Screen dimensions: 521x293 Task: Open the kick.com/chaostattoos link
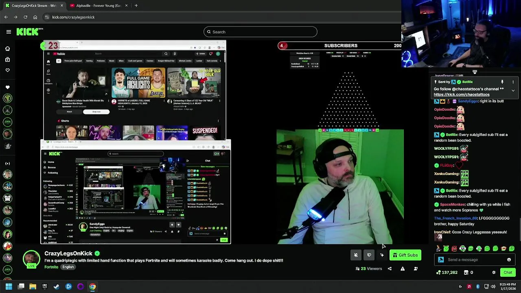point(462,94)
